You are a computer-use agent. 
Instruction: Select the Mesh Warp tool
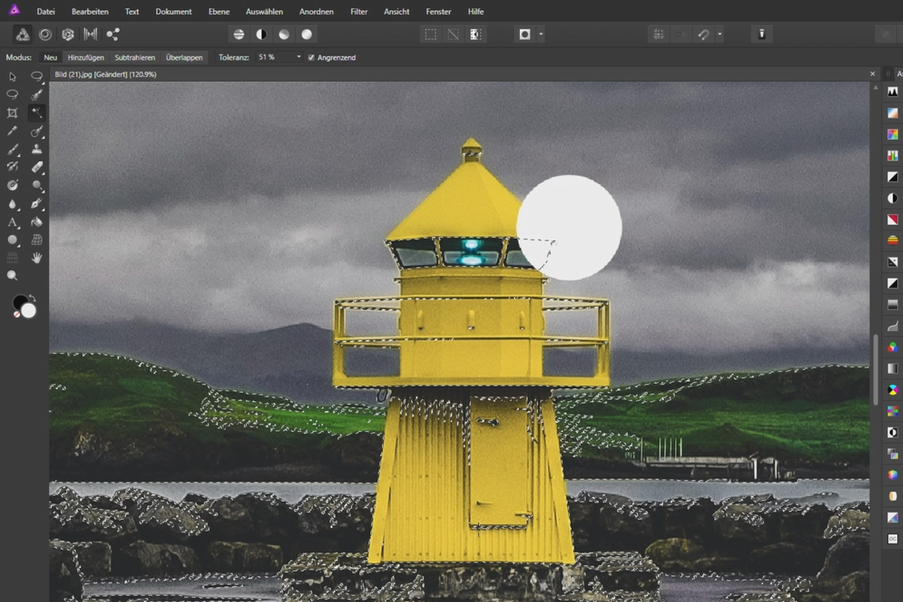click(x=37, y=240)
